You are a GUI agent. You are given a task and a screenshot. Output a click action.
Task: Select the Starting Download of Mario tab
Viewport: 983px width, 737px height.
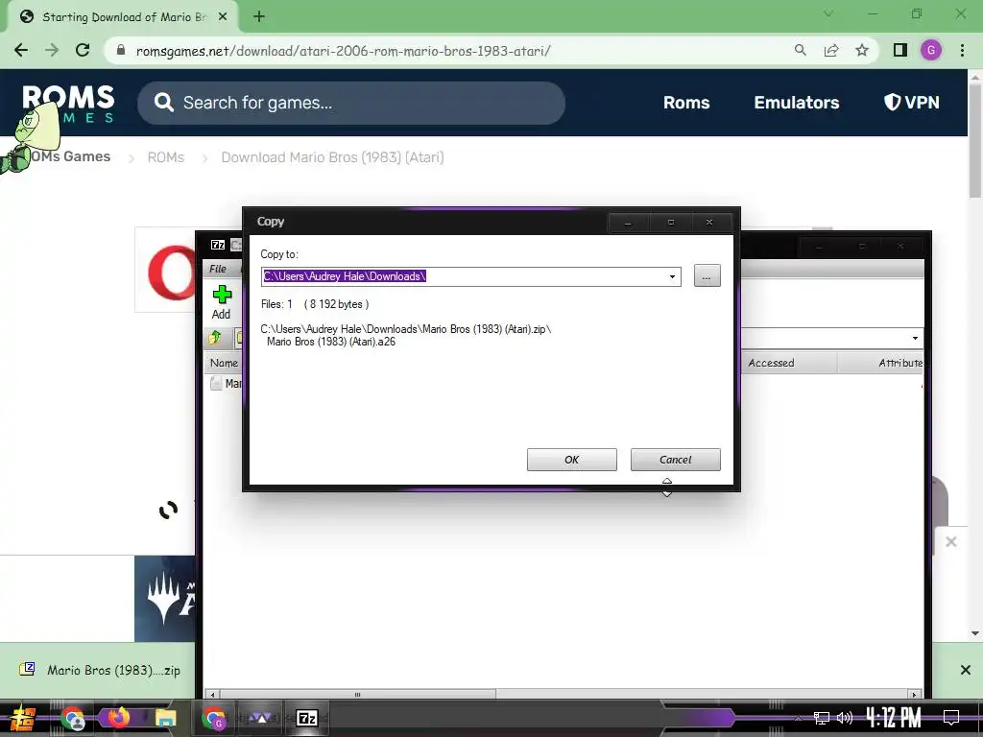pyautogui.click(x=123, y=17)
